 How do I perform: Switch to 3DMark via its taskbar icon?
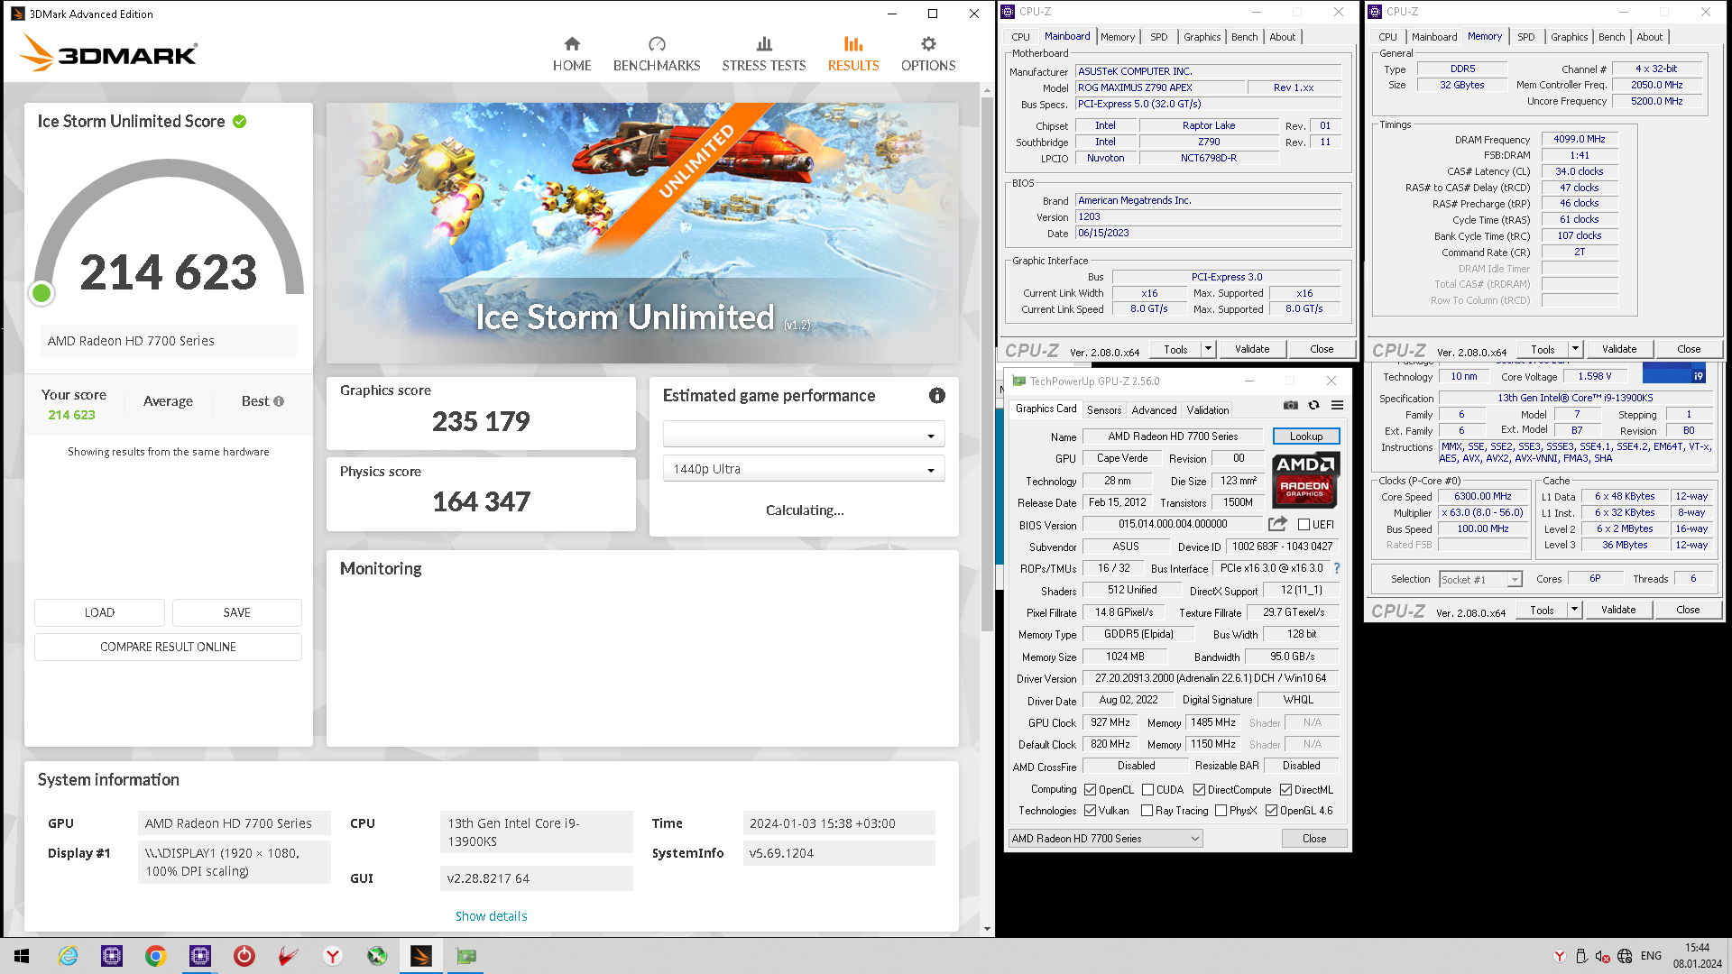pyautogui.click(x=421, y=956)
